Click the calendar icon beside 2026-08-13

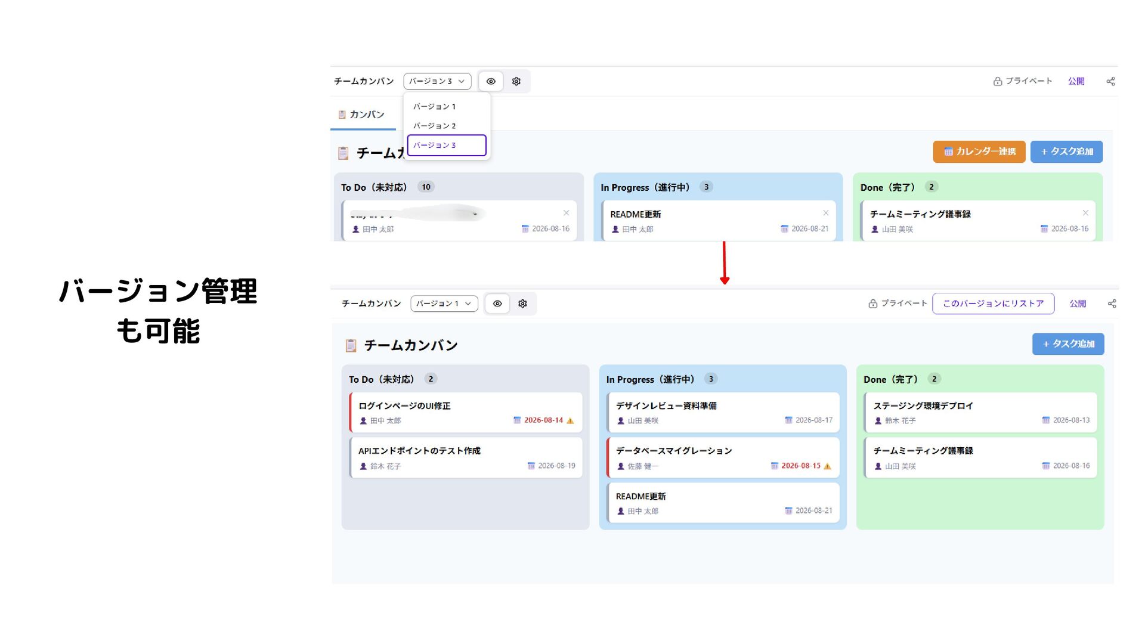(x=1046, y=420)
